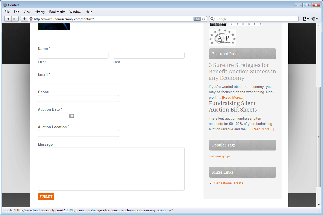Image resolution: width=323 pixels, height=215 pixels.
Task: Click the AFP logo image in sidebar
Action: tap(222, 37)
